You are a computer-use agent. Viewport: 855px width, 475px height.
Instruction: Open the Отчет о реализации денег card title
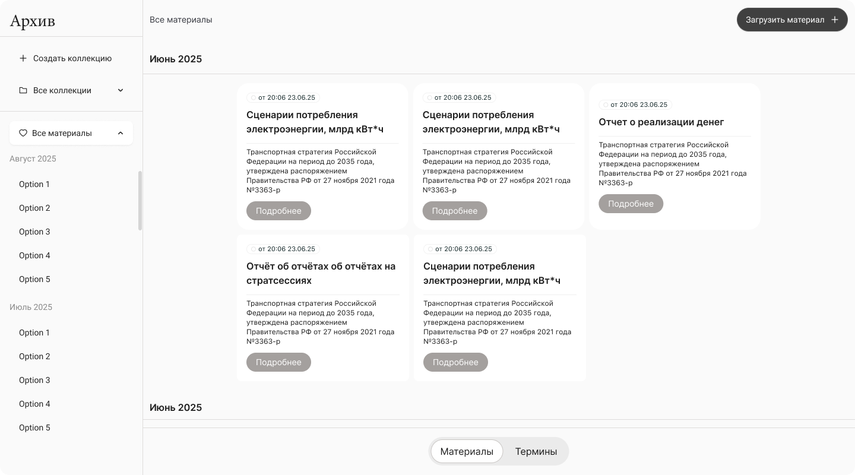pyautogui.click(x=661, y=122)
